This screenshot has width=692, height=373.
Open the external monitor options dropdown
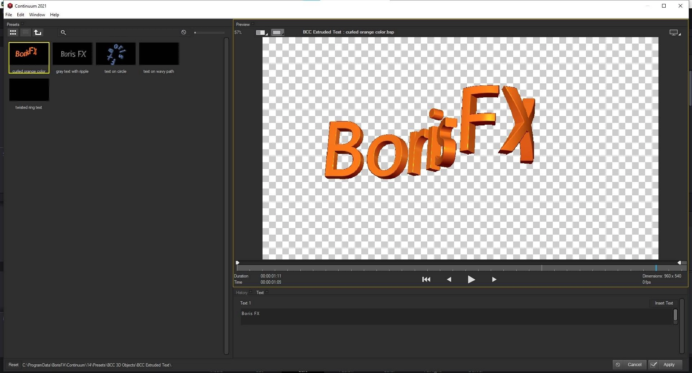[675, 32]
